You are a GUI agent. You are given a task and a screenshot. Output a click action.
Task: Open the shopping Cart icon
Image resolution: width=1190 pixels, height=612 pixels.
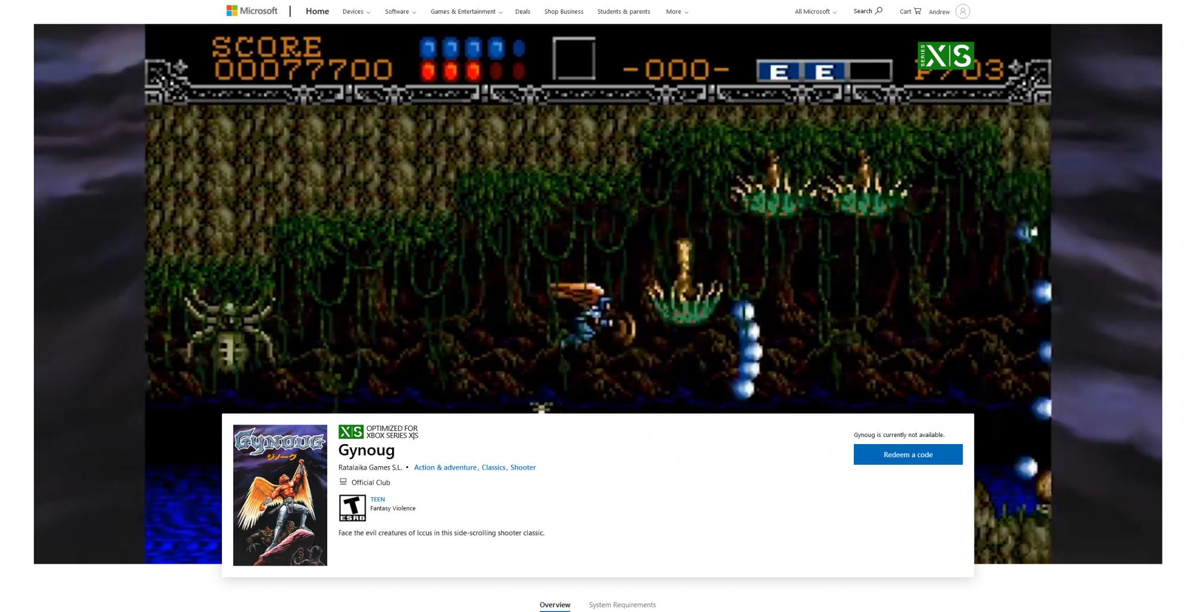[917, 11]
